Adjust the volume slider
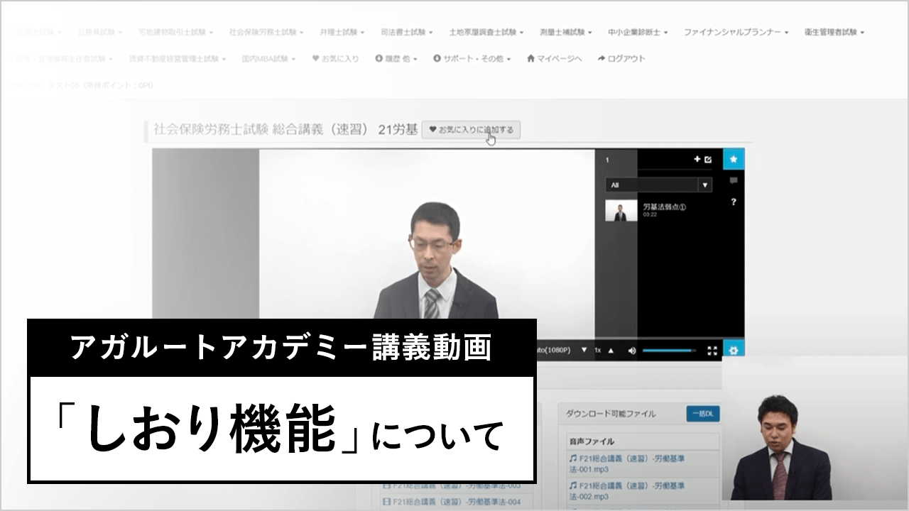This screenshot has height=511, width=909. 669,350
